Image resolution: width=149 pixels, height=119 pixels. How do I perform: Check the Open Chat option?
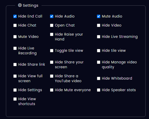coord(52,25)
